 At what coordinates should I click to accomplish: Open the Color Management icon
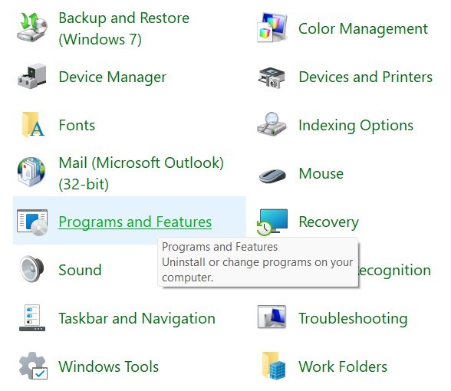272,28
